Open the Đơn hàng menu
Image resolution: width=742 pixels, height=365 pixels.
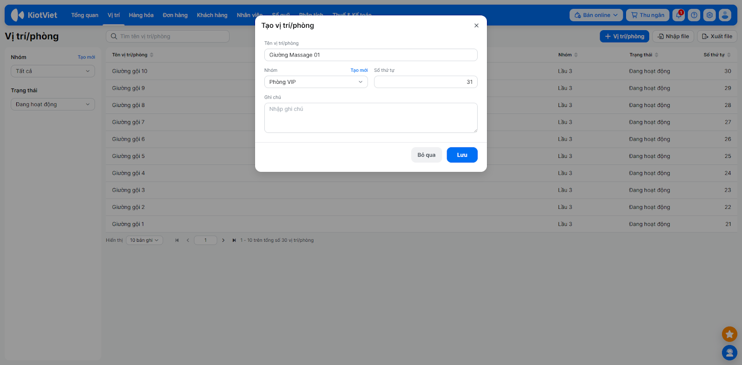[x=175, y=15]
